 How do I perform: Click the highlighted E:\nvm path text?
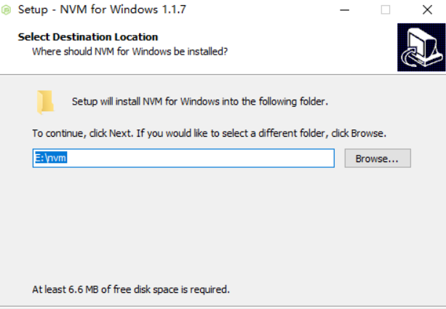click(50, 158)
